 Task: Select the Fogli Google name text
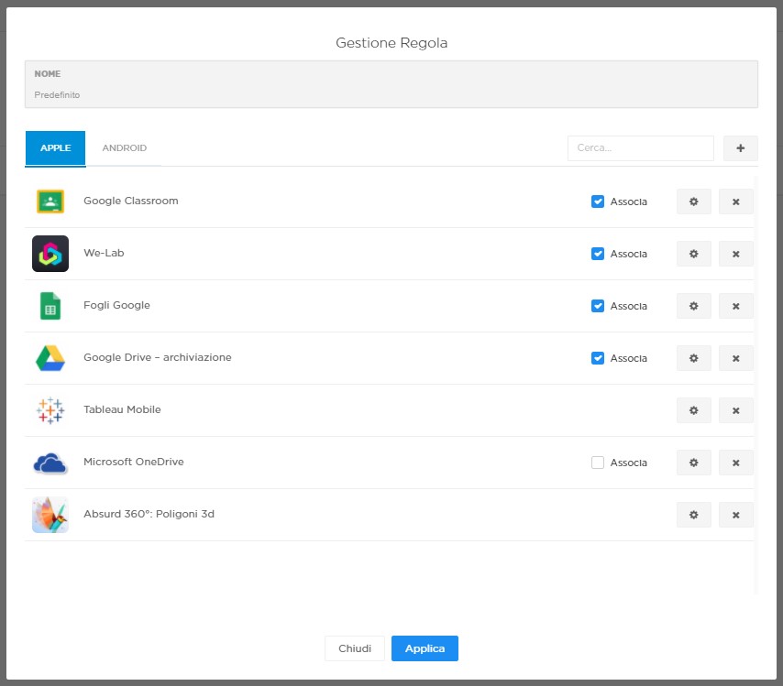(x=116, y=305)
